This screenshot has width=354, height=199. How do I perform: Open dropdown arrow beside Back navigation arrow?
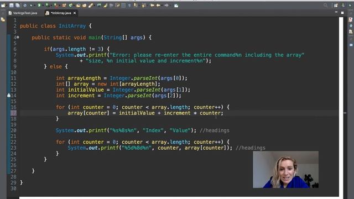(x=162, y=6)
